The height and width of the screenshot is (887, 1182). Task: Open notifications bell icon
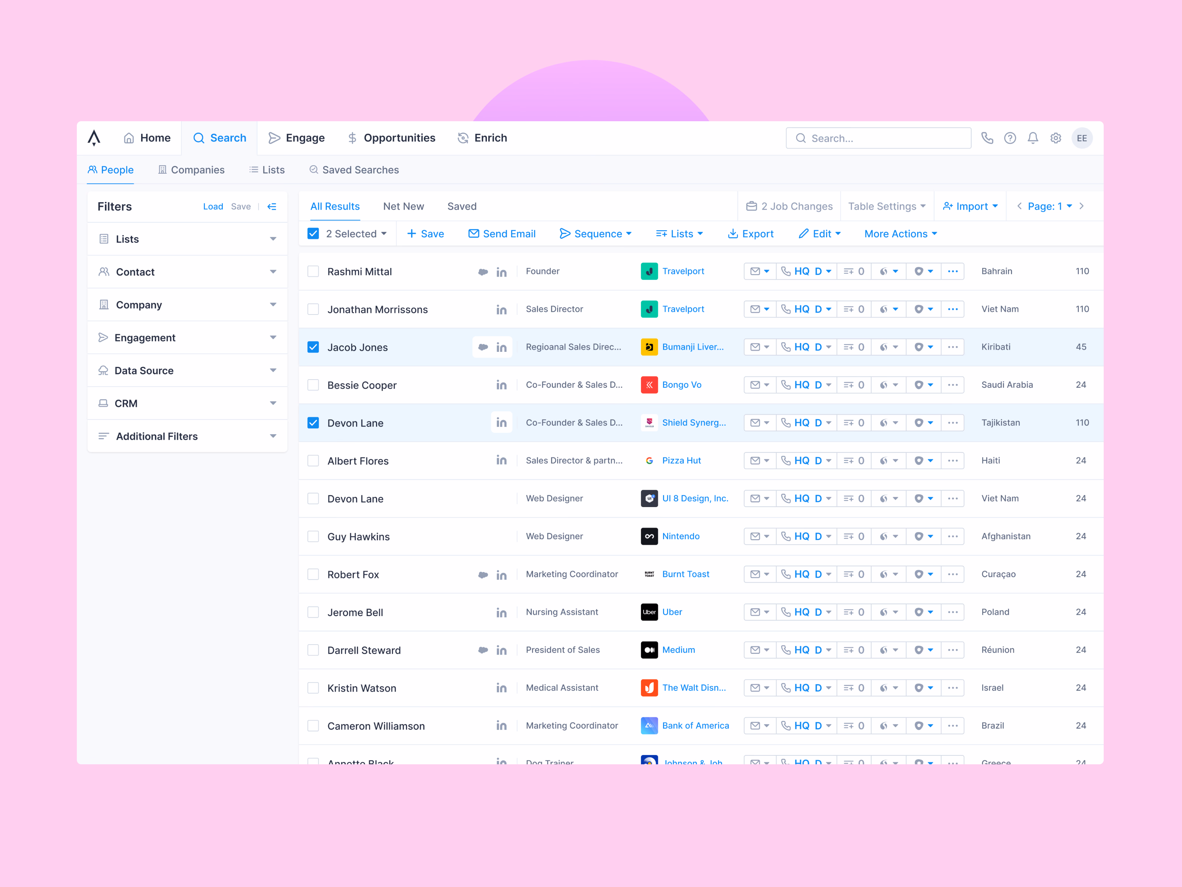[1033, 138]
